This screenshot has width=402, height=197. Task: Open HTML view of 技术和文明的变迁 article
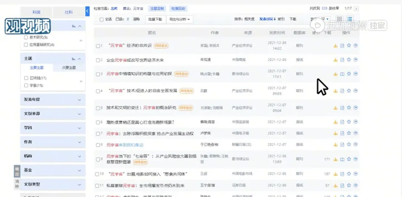[342, 108]
